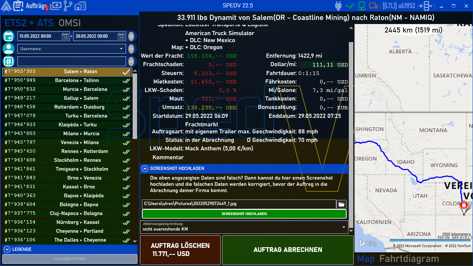Click the user filter person icon
The height and width of the screenshot is (266, 473).
(8, 49)
